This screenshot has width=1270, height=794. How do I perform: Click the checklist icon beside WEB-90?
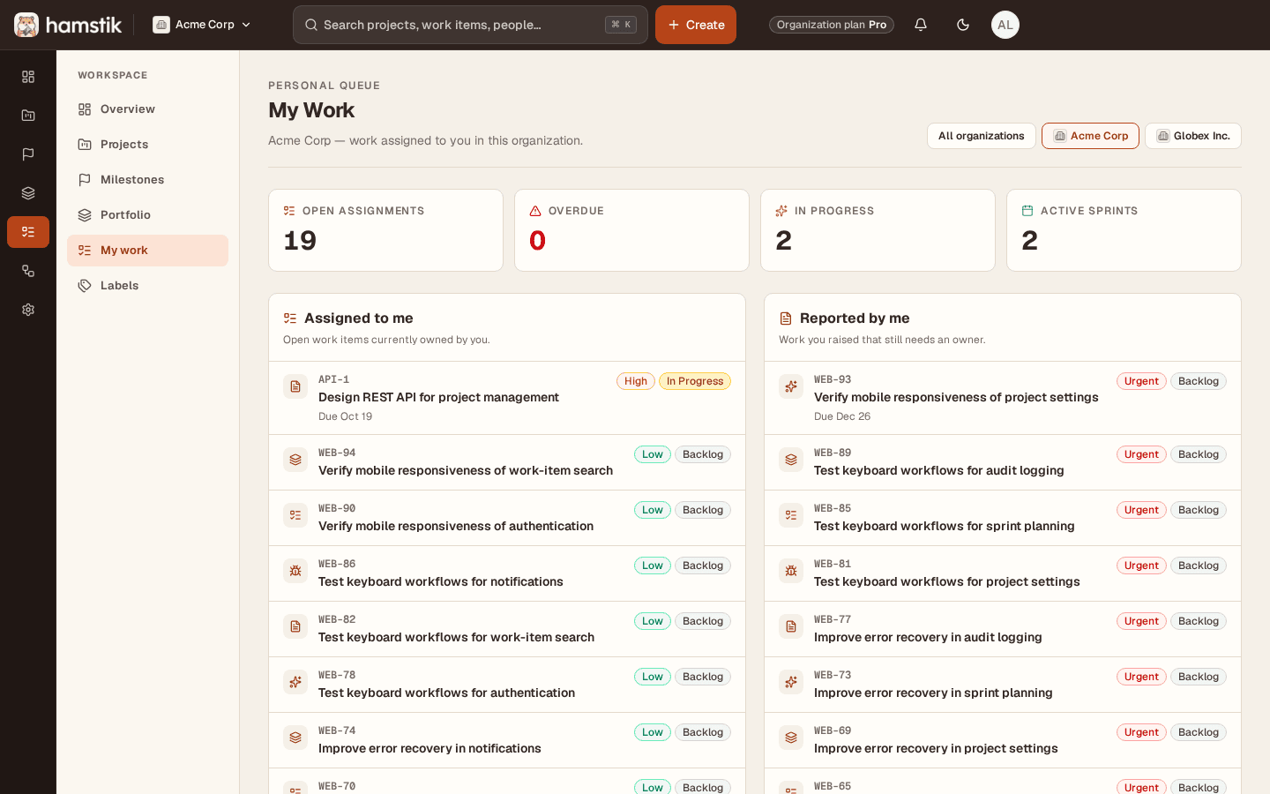[295, 515]
